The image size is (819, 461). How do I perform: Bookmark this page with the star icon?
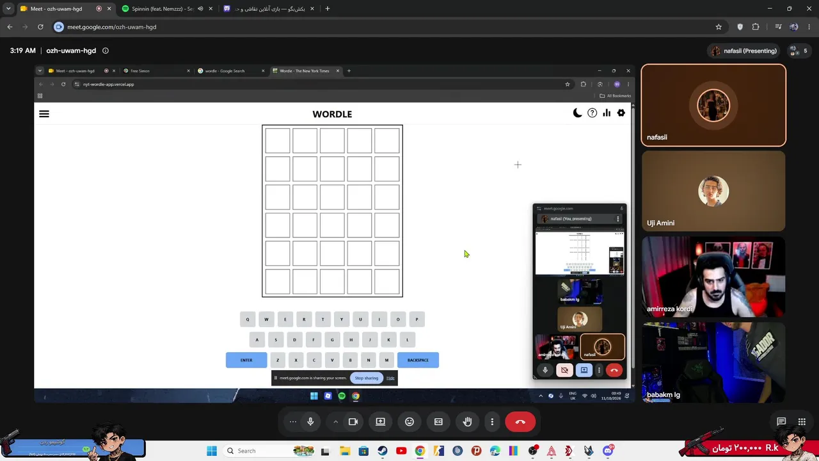(x=719, y=27)
